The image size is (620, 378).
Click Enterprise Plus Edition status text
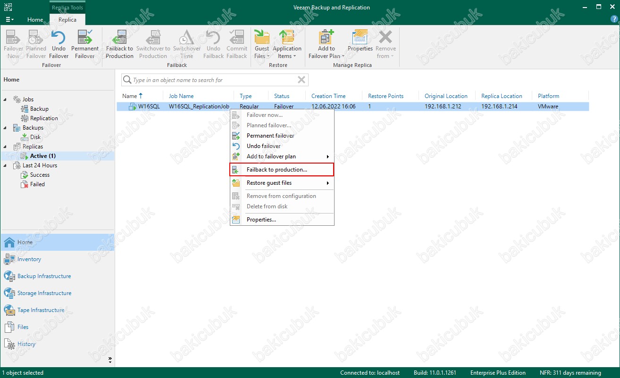coord(498,373)
